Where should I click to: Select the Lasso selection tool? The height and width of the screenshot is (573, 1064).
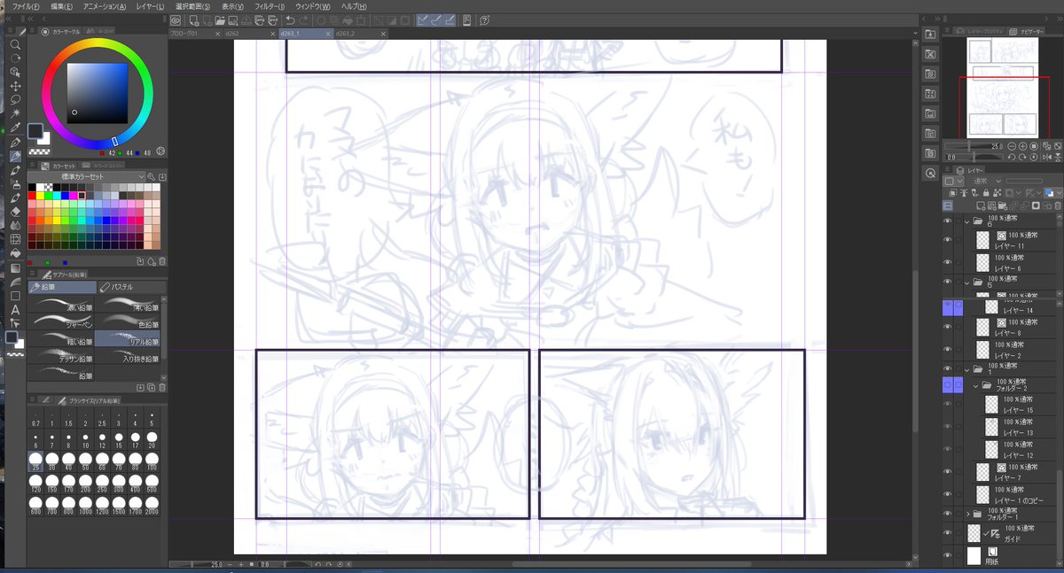point(15,100)
